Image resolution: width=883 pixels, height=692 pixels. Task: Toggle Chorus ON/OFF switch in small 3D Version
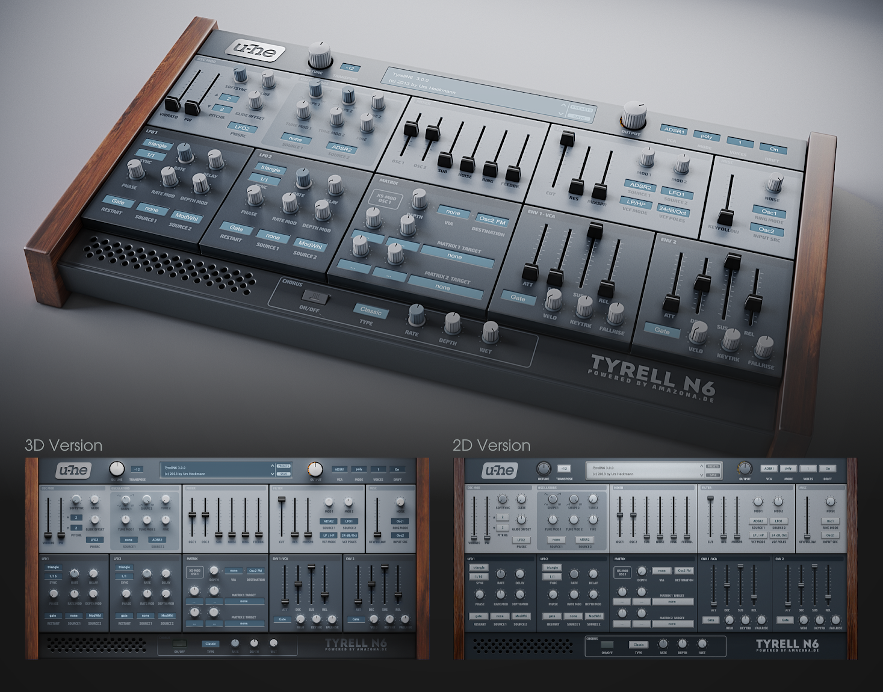coord(179,643)
